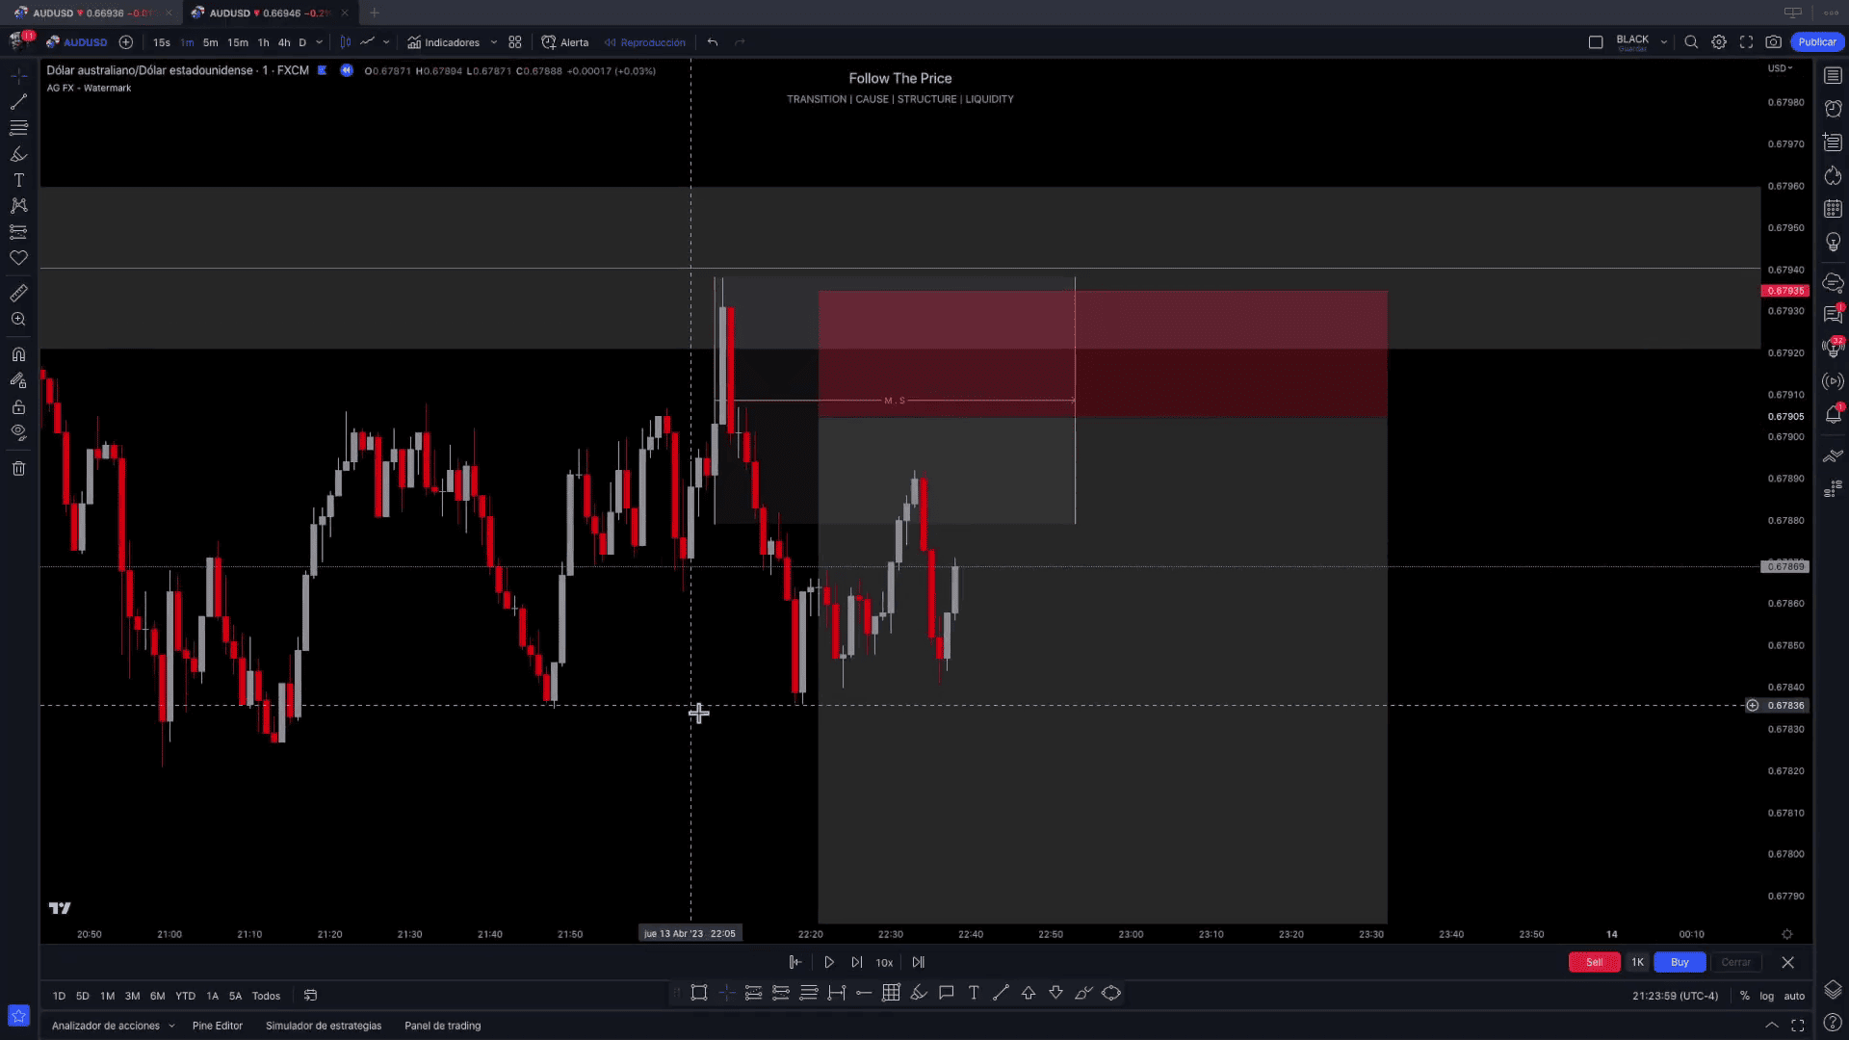Open the ruler measure tool
The height and width of the screenshot is (1040, 1849).
[x=18, y=293]
